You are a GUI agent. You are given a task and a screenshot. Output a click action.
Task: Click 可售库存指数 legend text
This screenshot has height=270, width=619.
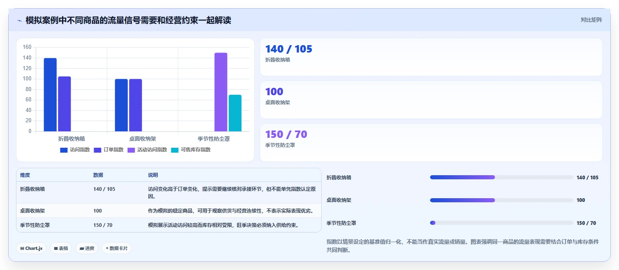coord(196,150)
